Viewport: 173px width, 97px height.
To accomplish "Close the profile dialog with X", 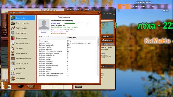I will (99, 13).
